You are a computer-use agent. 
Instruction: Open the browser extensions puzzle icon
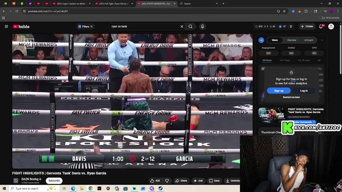tap(306, 11)
